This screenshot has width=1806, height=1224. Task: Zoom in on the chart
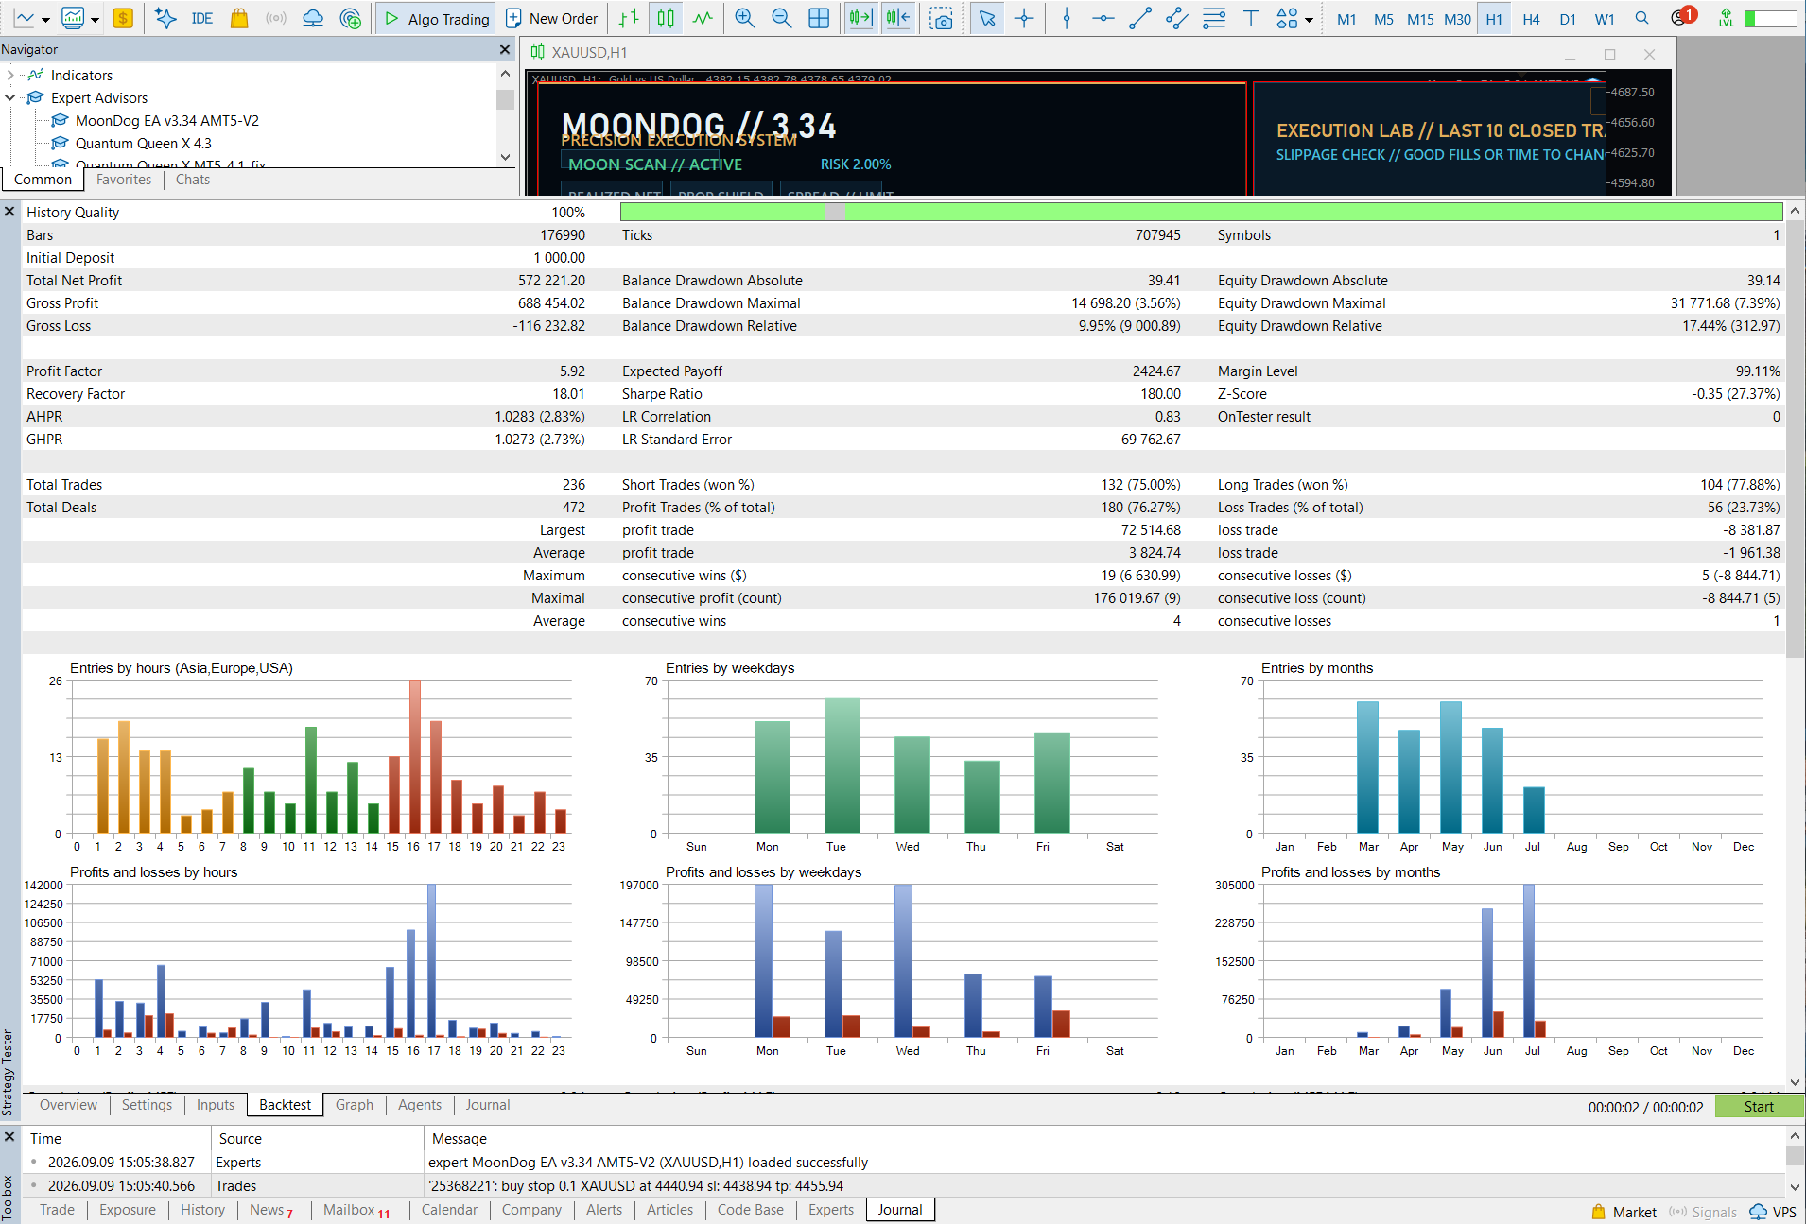(x=745, y=18)
